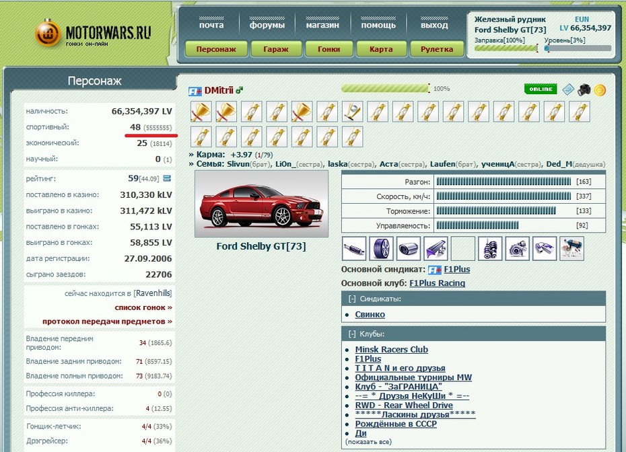Image resolution: width=626 pixels, height=452 pixels.
Task: Open the Свинко syndicate link
Action: point(370,314)
